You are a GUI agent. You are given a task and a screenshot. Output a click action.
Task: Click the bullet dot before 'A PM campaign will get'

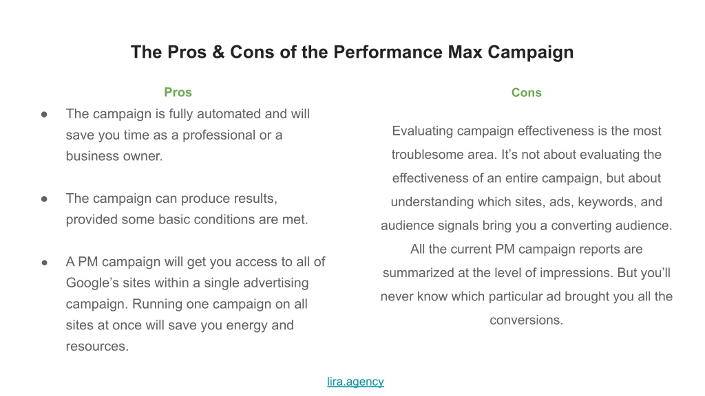(44, 262)
